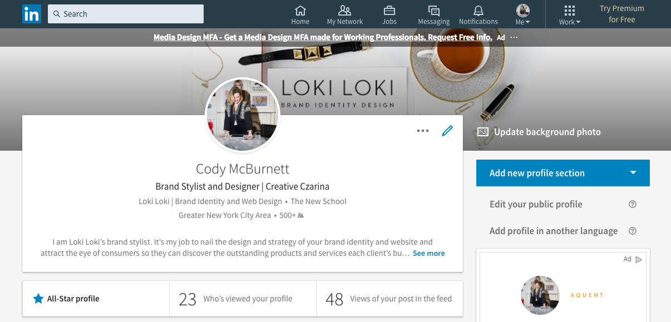Click the Me avatar in the navbar

point(523,11)
